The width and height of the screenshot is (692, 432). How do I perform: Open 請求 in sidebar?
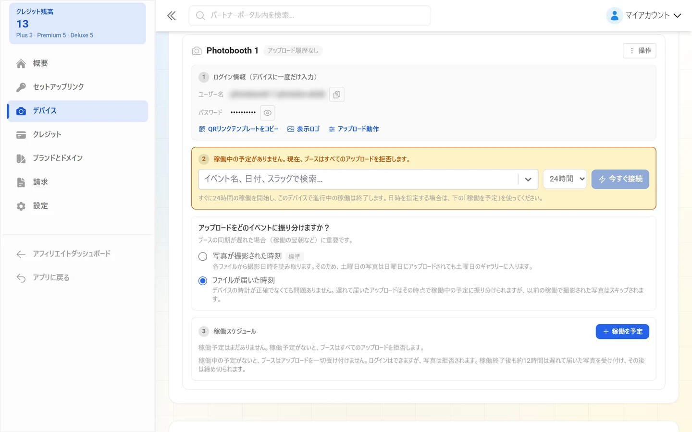[x=78, y=182]
